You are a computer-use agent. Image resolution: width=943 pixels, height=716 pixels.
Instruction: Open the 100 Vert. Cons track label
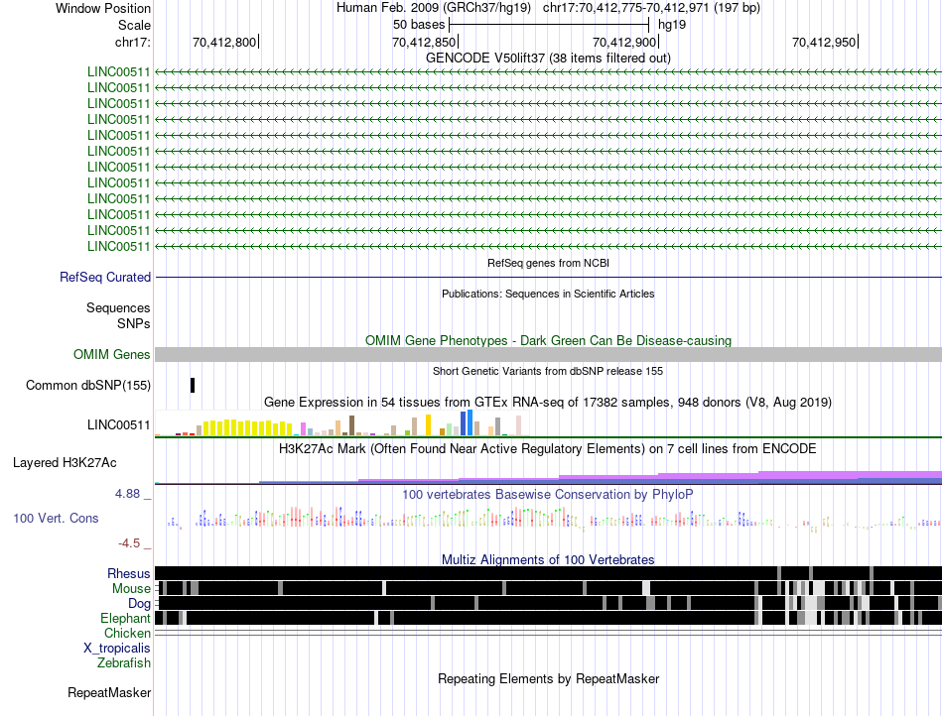click(x=56, y=518)
